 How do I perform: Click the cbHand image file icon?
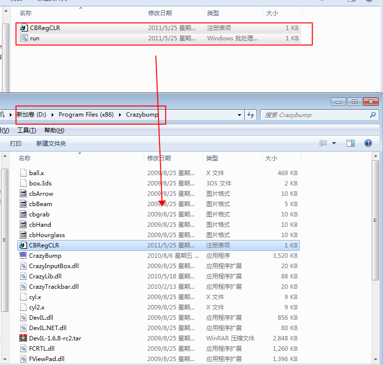click(23, 225)
